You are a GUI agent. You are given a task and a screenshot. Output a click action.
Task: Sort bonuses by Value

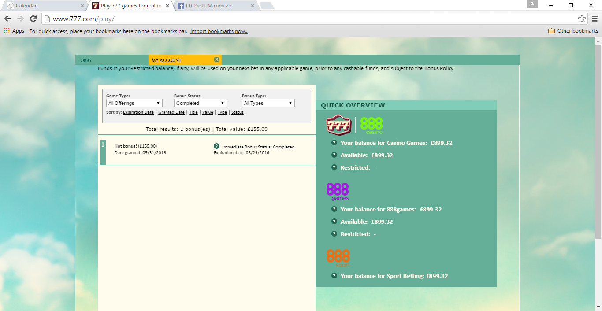click(x=208, y=112)
